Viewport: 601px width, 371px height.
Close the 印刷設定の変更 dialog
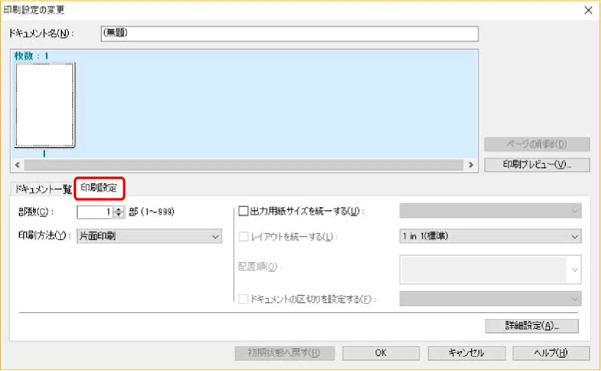[588, 10]
